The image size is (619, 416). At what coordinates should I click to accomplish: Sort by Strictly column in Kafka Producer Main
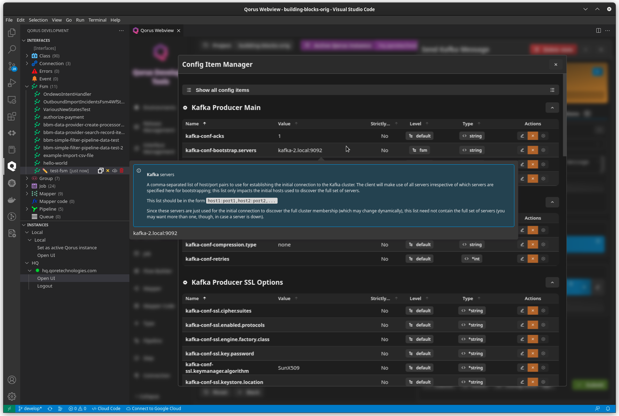coord(384,124)
